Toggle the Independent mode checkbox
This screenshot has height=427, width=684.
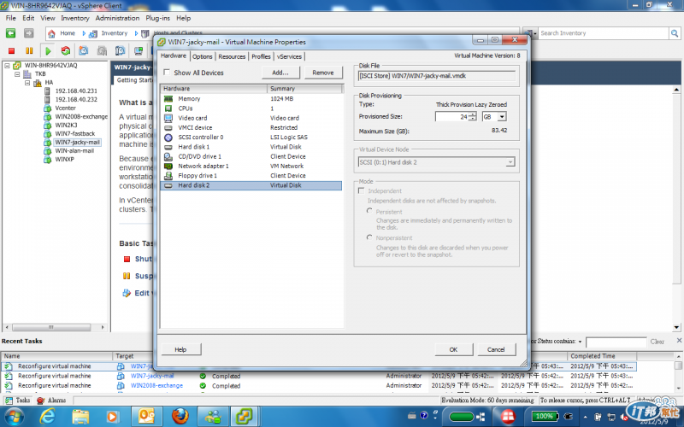(361, 190)
